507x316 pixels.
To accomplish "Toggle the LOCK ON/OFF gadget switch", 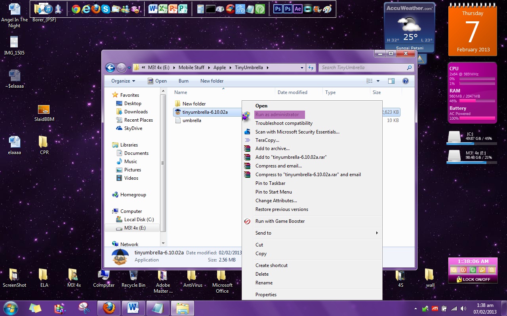I will coord(473,279).
